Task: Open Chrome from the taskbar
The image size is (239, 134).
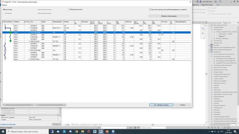Action: (x=77, y=131)
